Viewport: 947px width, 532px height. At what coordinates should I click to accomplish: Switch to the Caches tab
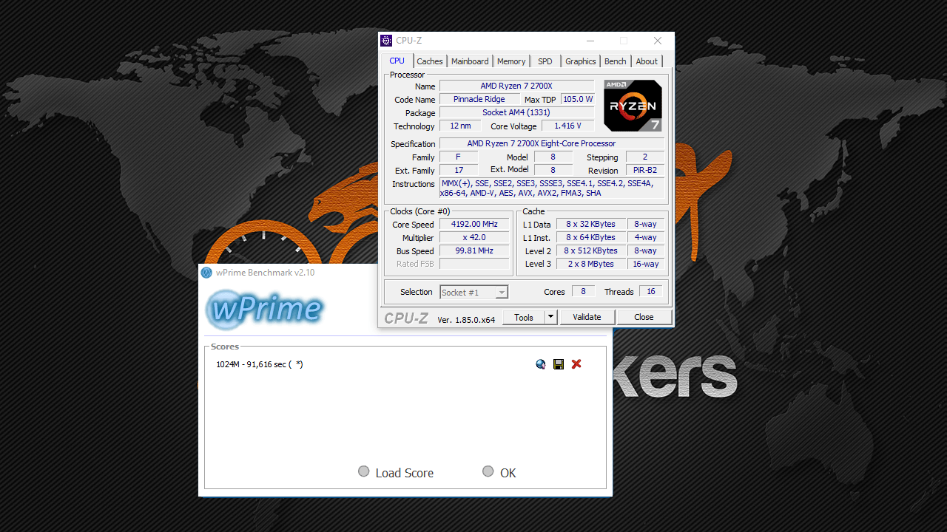click(429, 61)
